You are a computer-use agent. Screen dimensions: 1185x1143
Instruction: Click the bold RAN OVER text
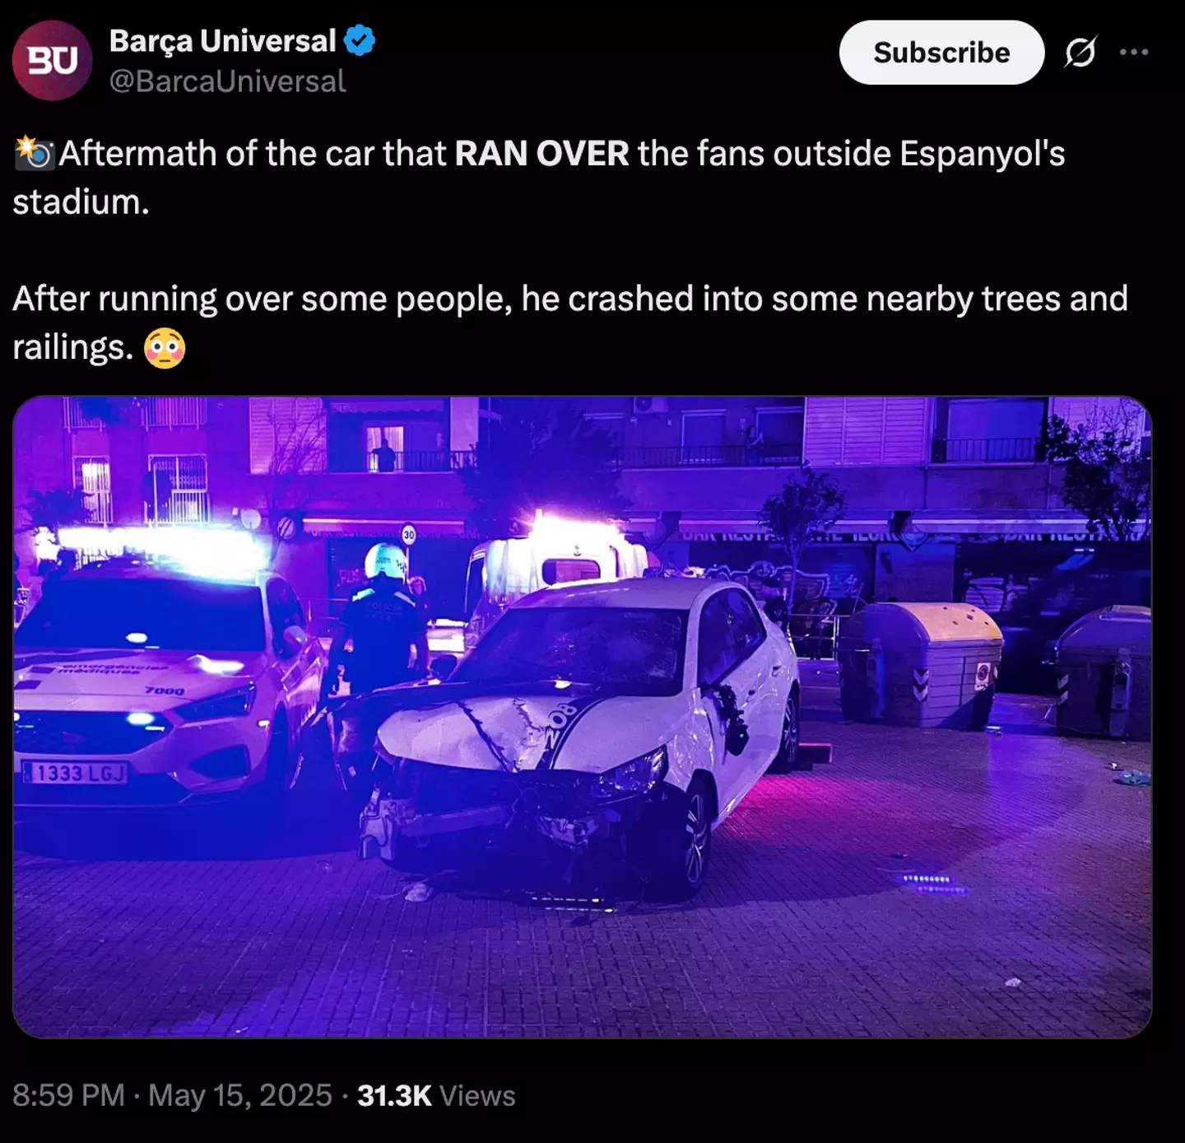pos(541,154)
